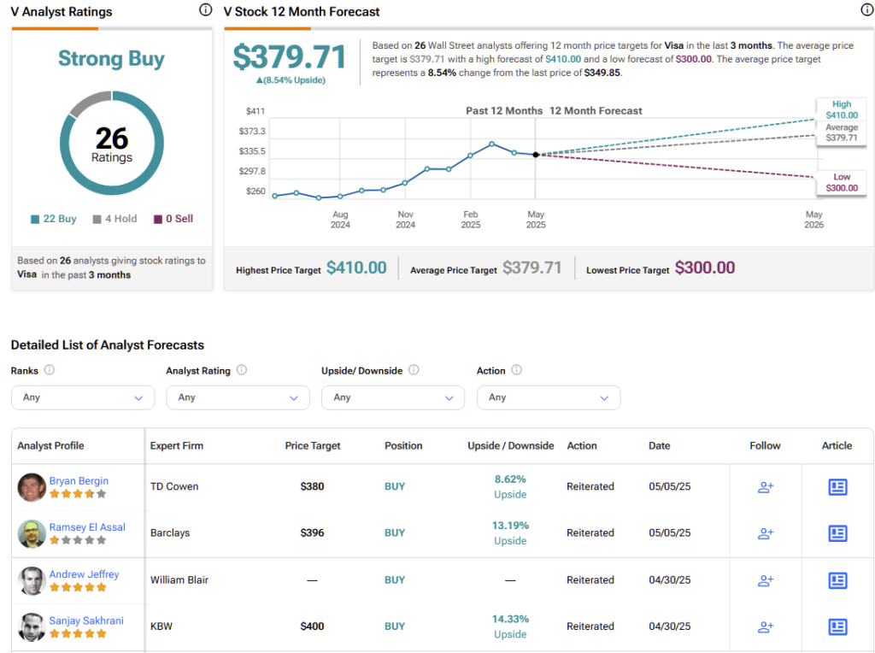Click 13.19% Upside in Barclays row
Viewport: 875px width, 653px height.
(510, 533)
